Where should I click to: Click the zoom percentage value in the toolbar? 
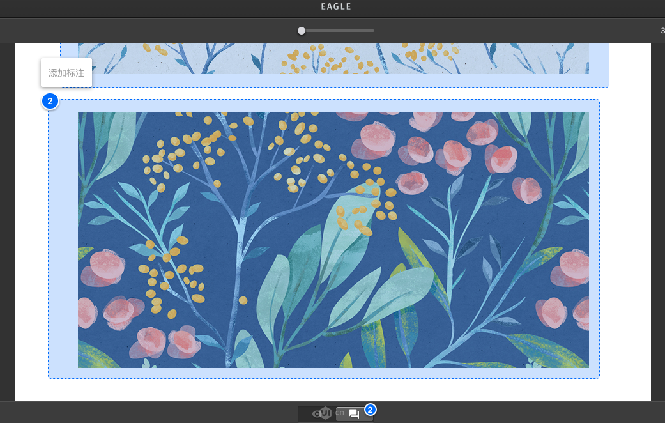pyautogui.click(x=662, y=31)
